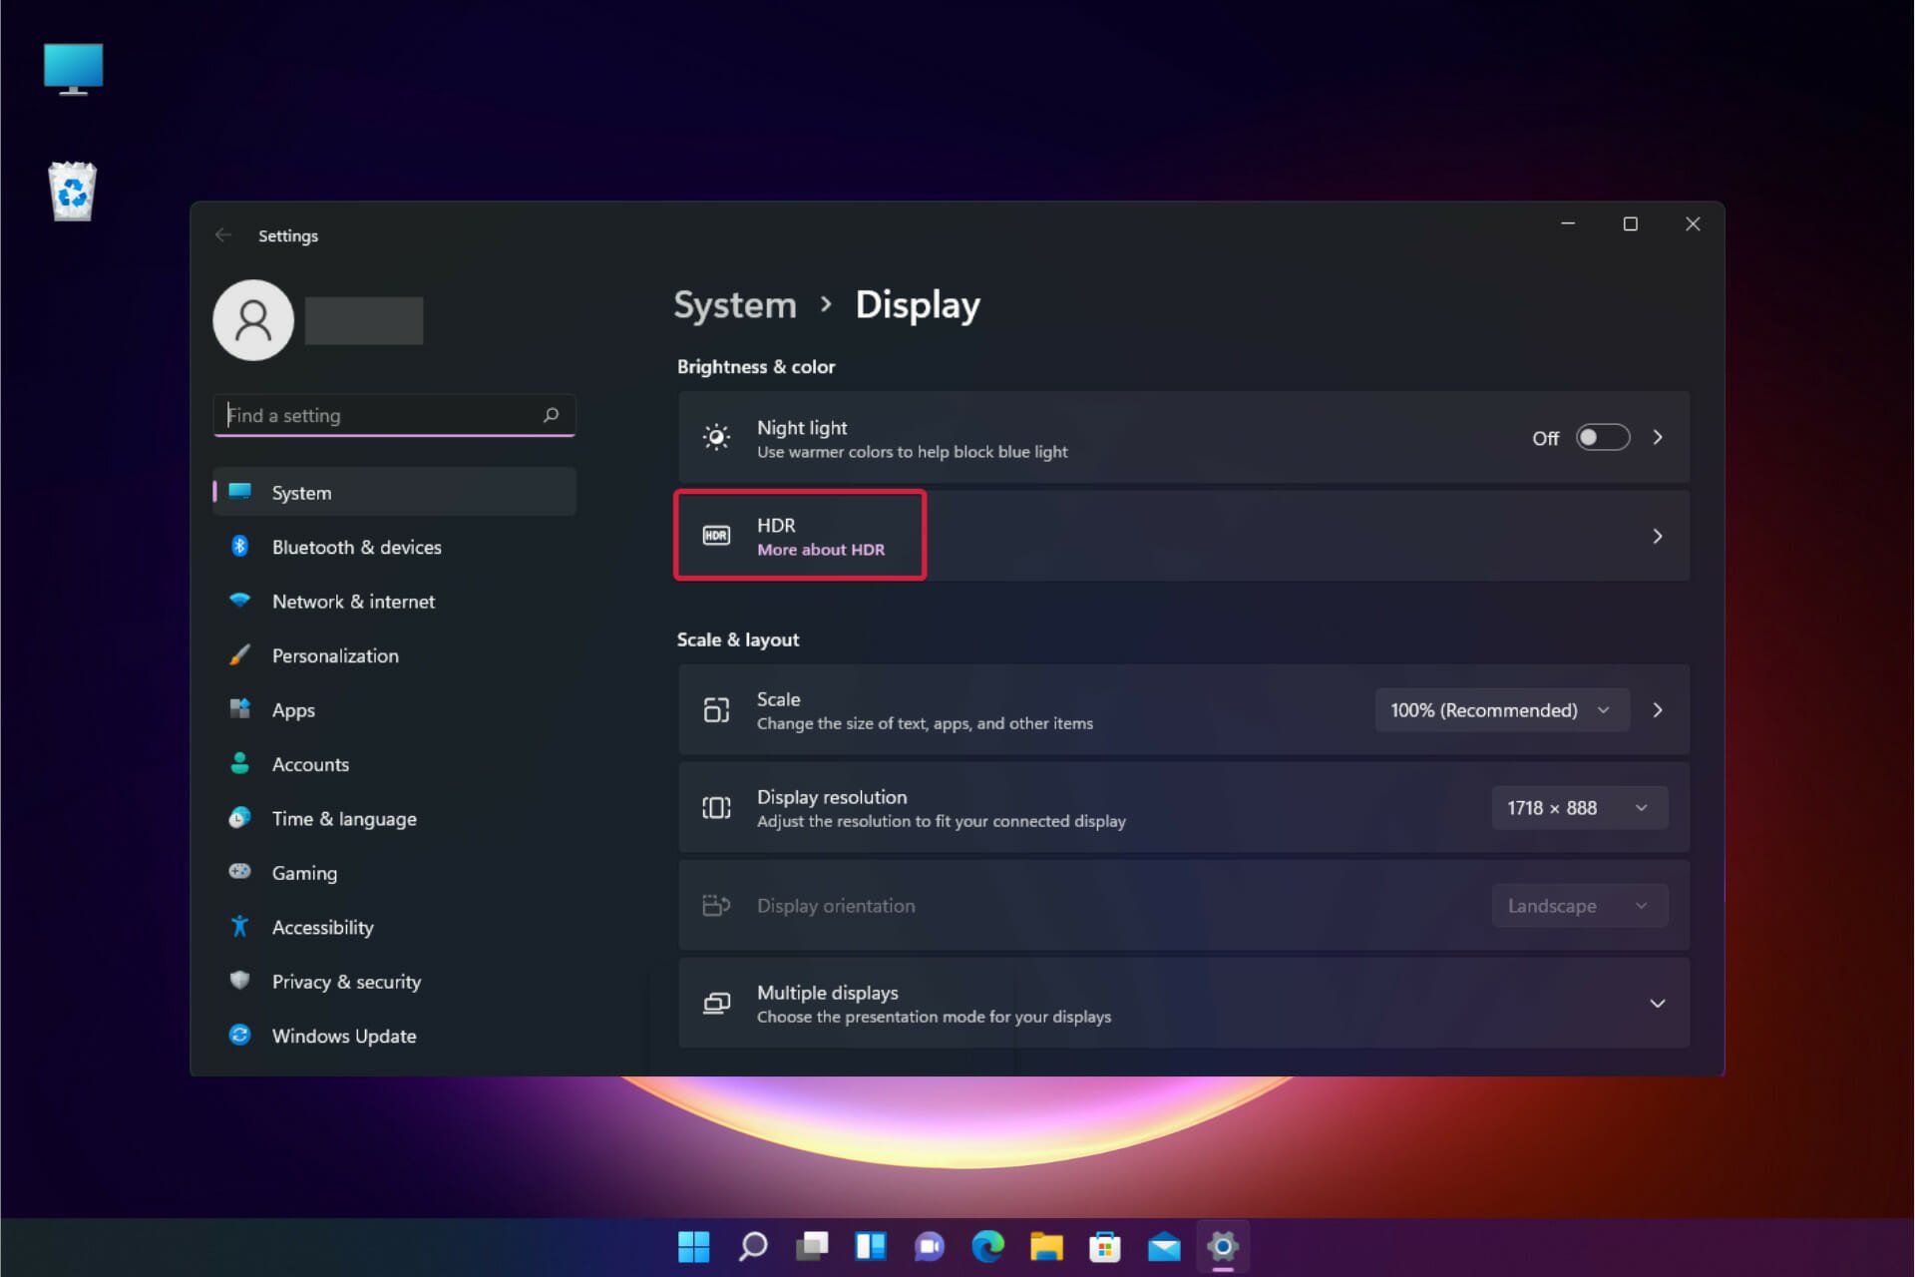This screenshot has height=1277, width=1915.
Task: Click the Bluetooth & devices icon
Action: 238,546
